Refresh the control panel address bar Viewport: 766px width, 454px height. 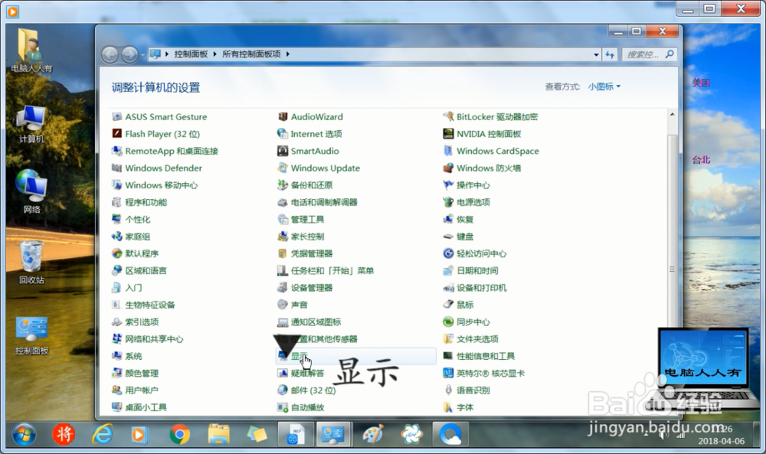[610, 54]
